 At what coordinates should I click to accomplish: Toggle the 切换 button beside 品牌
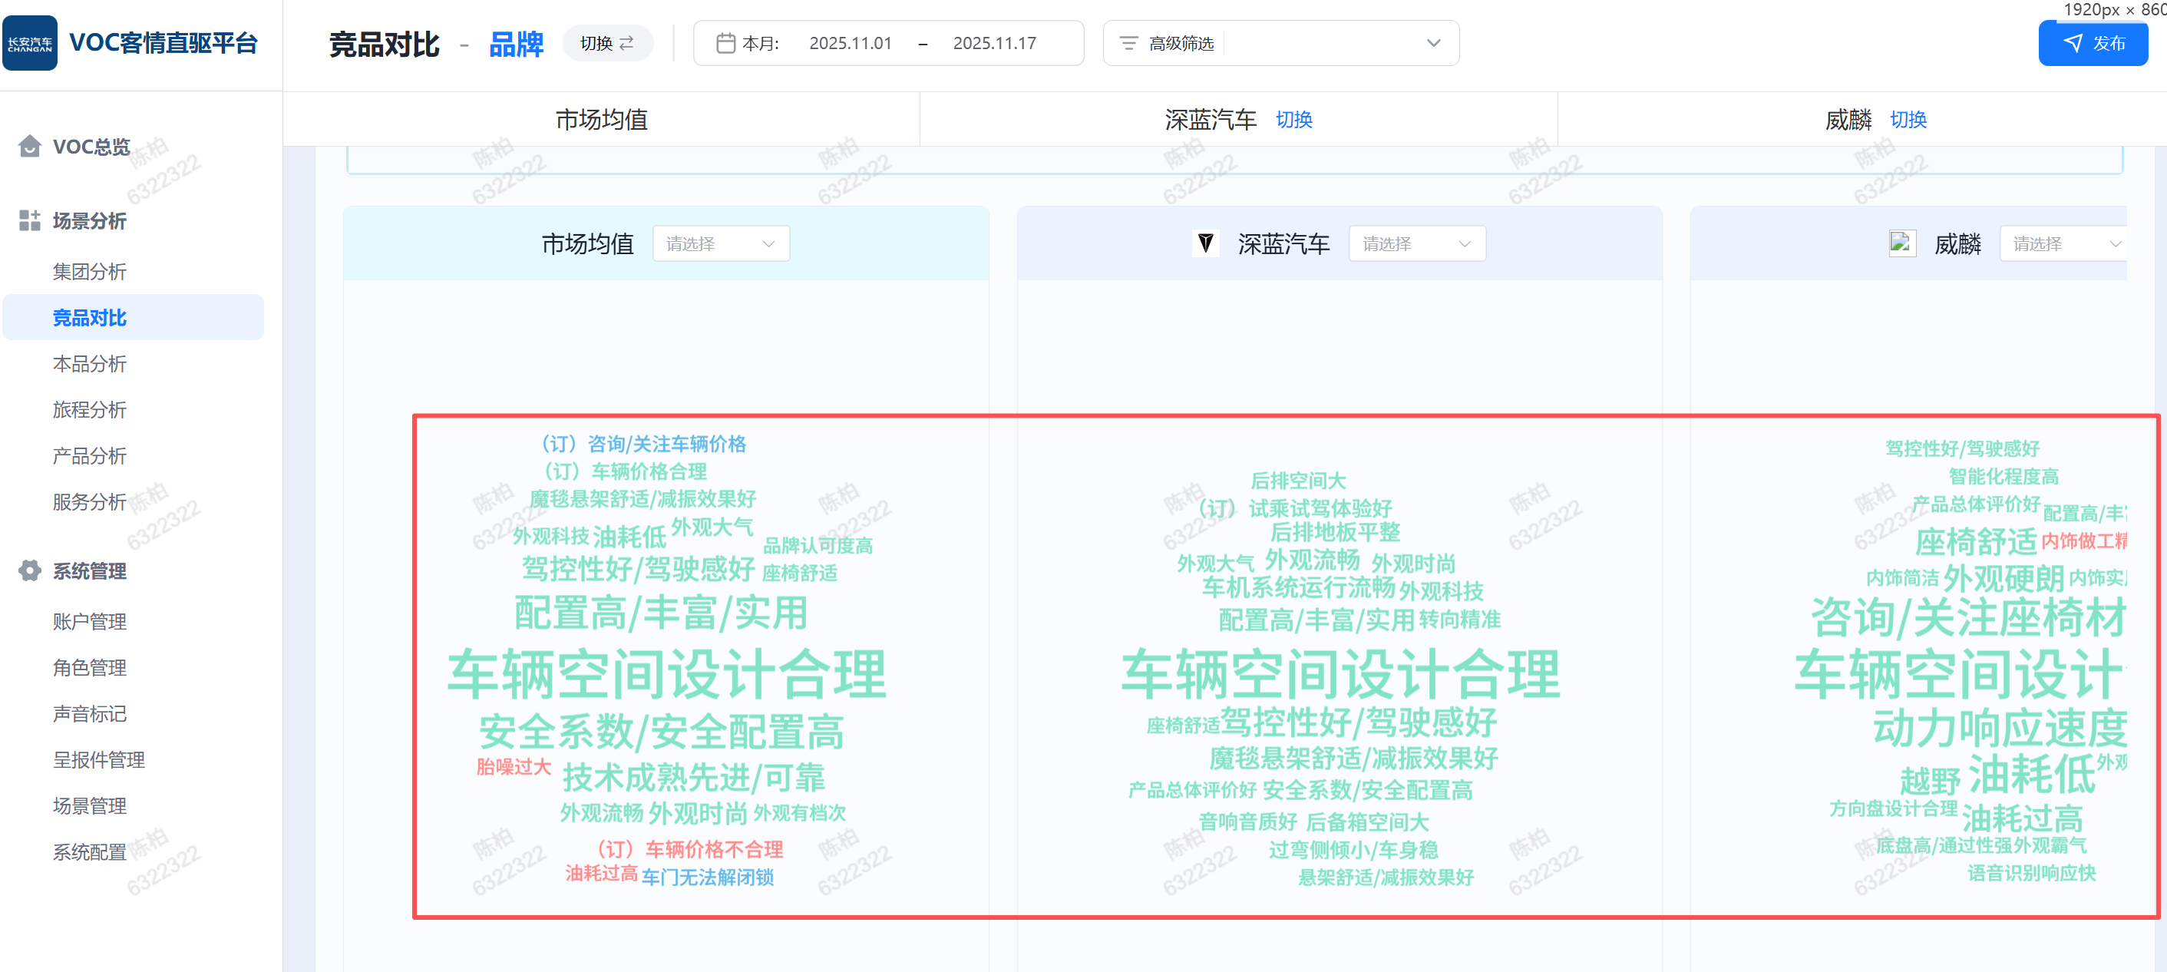[x=606, y=43]
